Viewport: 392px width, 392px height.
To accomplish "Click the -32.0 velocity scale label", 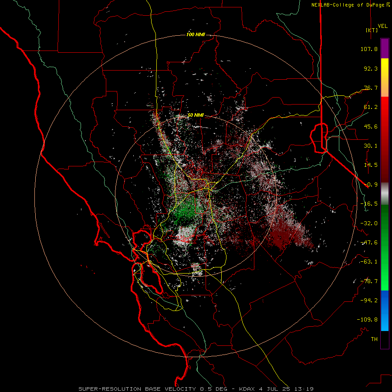I will pyautogui.click(x=369, y=223).
